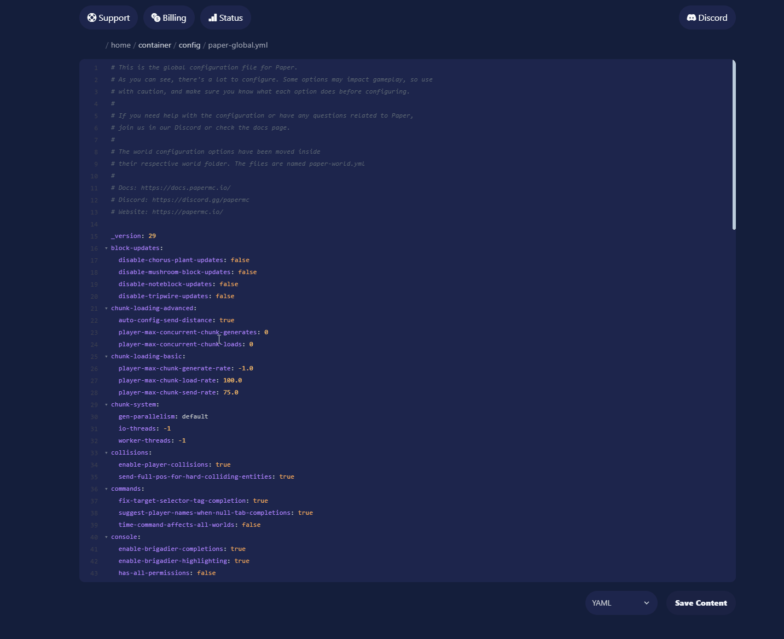Click the Support lifebuoy icon
Viewport: 784px width, 639px height.
point(92,18)
